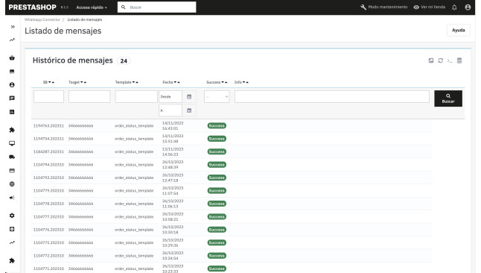Focus the Desde date input
The image size is (481, 273).
click(x=171, y=96)
